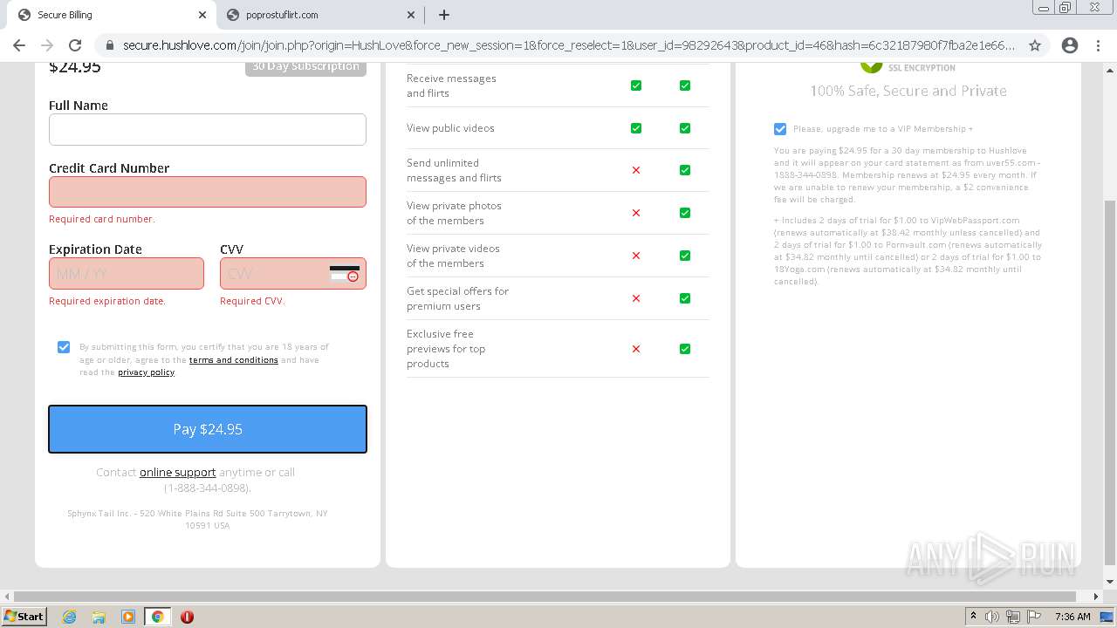Click premium-column checkmark for Receive messages

coord(685,85)
